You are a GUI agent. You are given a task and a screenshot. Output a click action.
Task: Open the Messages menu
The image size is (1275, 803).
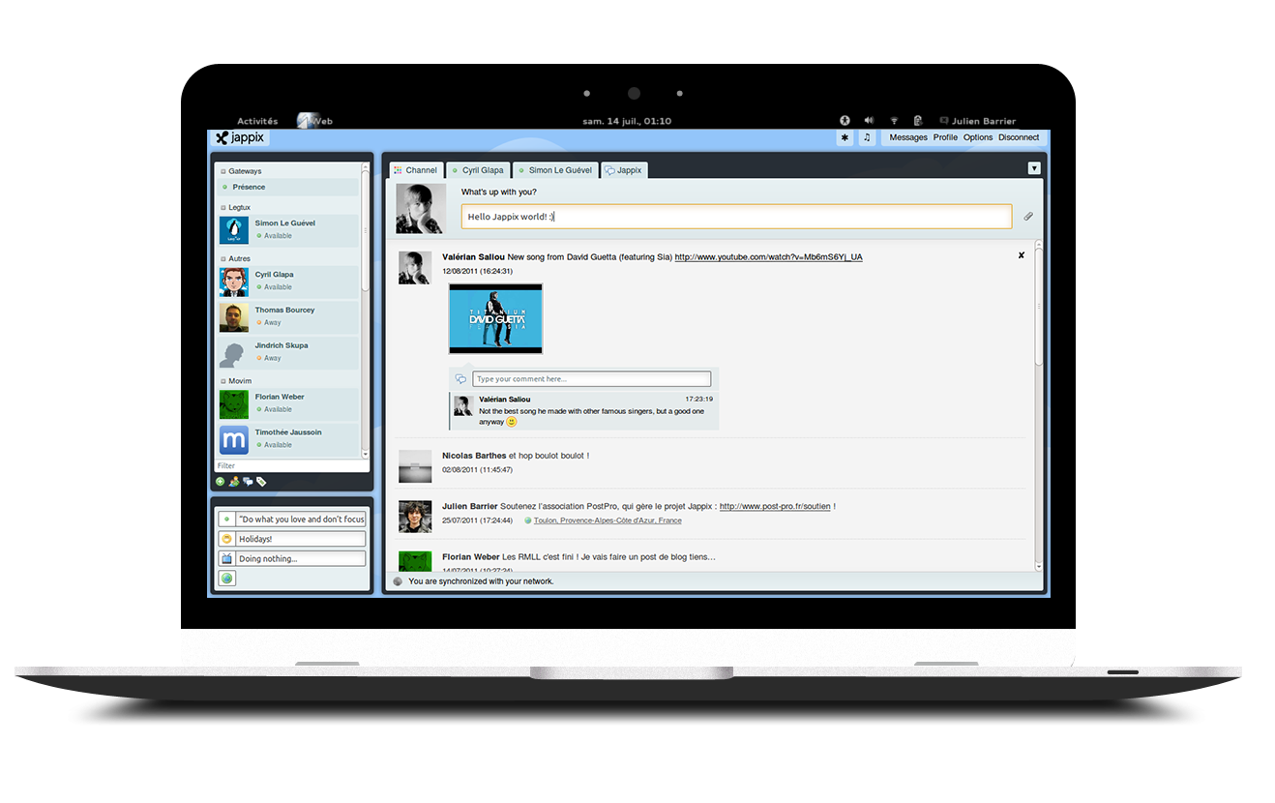pyautogui.click(x=908, y=137)
